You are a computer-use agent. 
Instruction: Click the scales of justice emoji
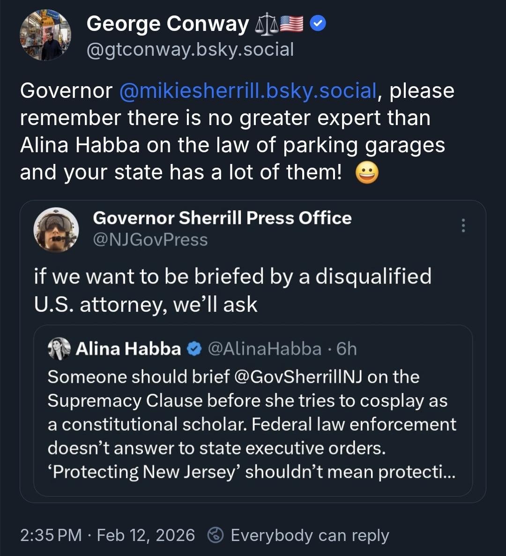pyautogui.click(x=266, y=24)
